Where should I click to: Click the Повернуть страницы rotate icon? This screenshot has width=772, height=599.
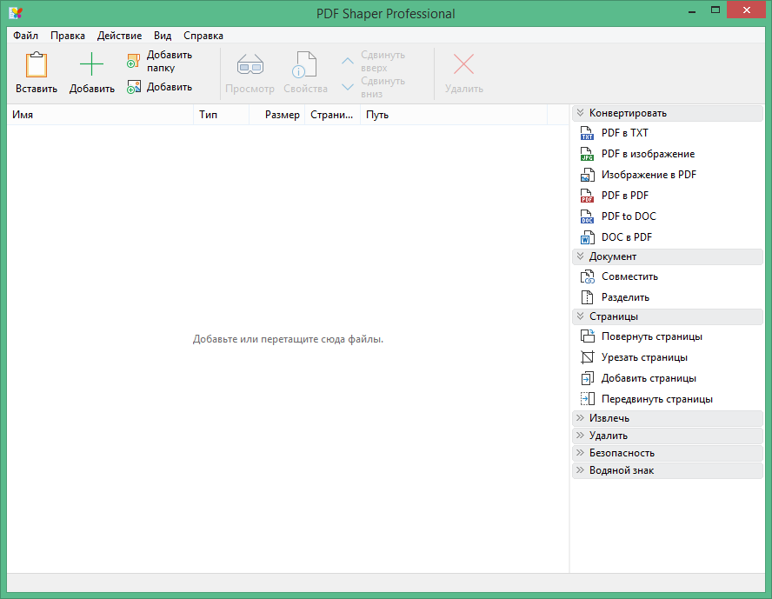coord(587,336)
